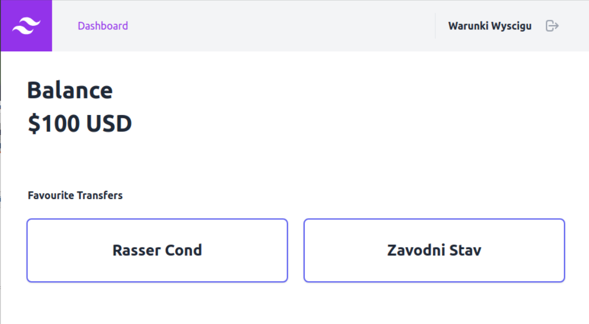Click the empty grey header bar area
589x324 pixels.
pos(278,26)
